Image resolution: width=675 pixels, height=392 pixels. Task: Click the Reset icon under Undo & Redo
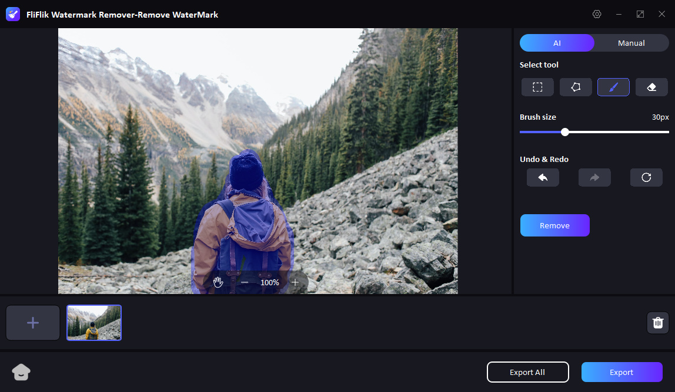tap(646, 177)
